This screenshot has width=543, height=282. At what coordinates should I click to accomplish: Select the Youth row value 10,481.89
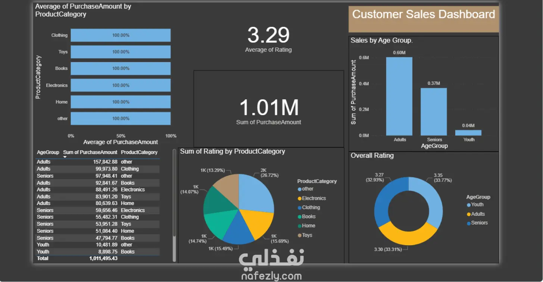tap(106, 244)
